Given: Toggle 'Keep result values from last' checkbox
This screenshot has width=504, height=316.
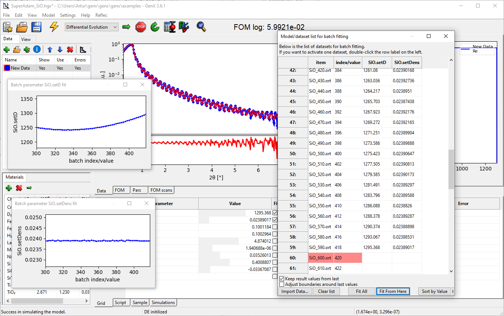Looking at the screenshot, I should [281, 278].
